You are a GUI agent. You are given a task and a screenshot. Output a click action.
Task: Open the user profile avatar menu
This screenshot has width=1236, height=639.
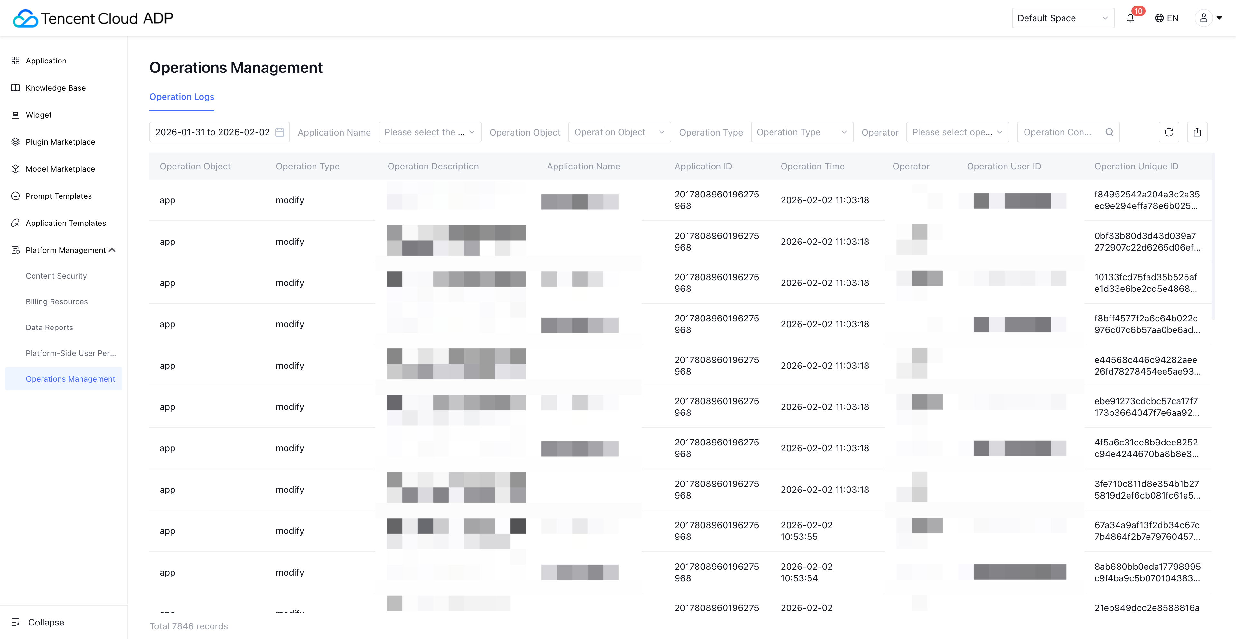tap(1204, 18)
